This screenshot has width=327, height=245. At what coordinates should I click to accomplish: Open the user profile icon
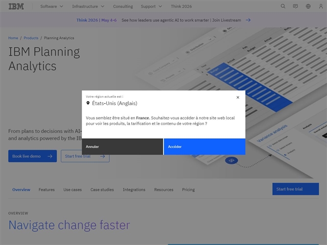(321, 6)
